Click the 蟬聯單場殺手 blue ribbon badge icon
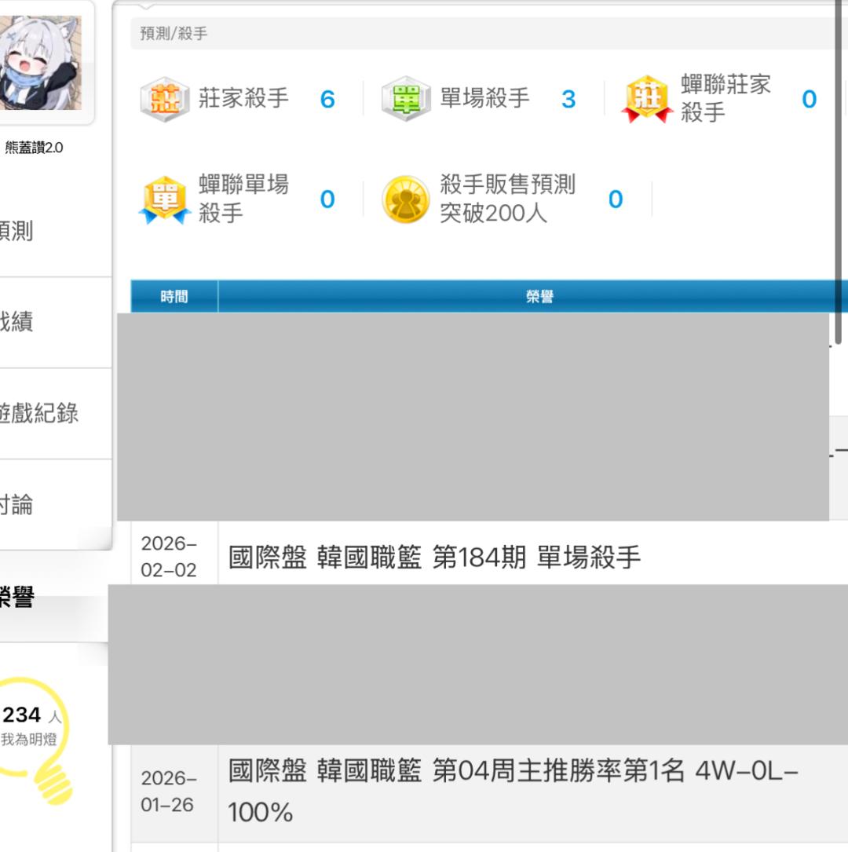848x852 pixels. 165,199
